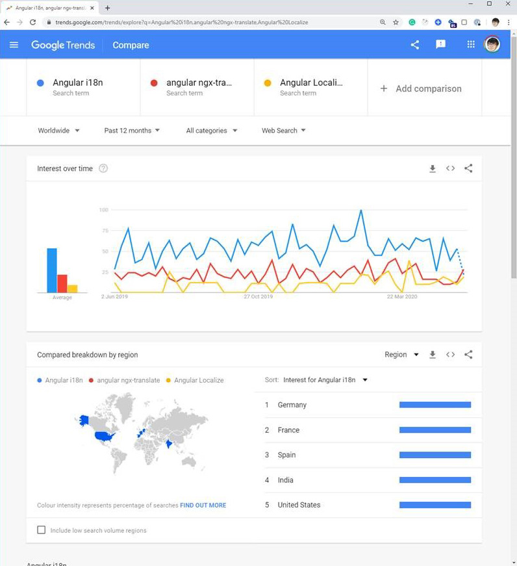Click the share icon in blue header
Screen dimensions: 517x566
pos(415,45)
